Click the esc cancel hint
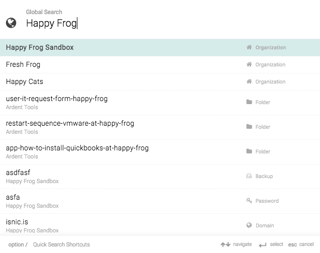Screen dimensions: 320x253 [301, 244]
